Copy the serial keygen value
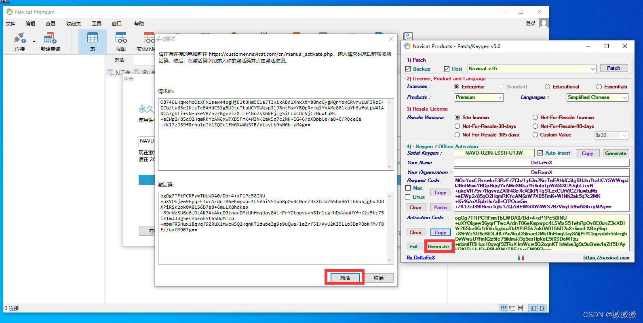Image resolution: width=643 pixels, height=323 pixels. point(587,153)
